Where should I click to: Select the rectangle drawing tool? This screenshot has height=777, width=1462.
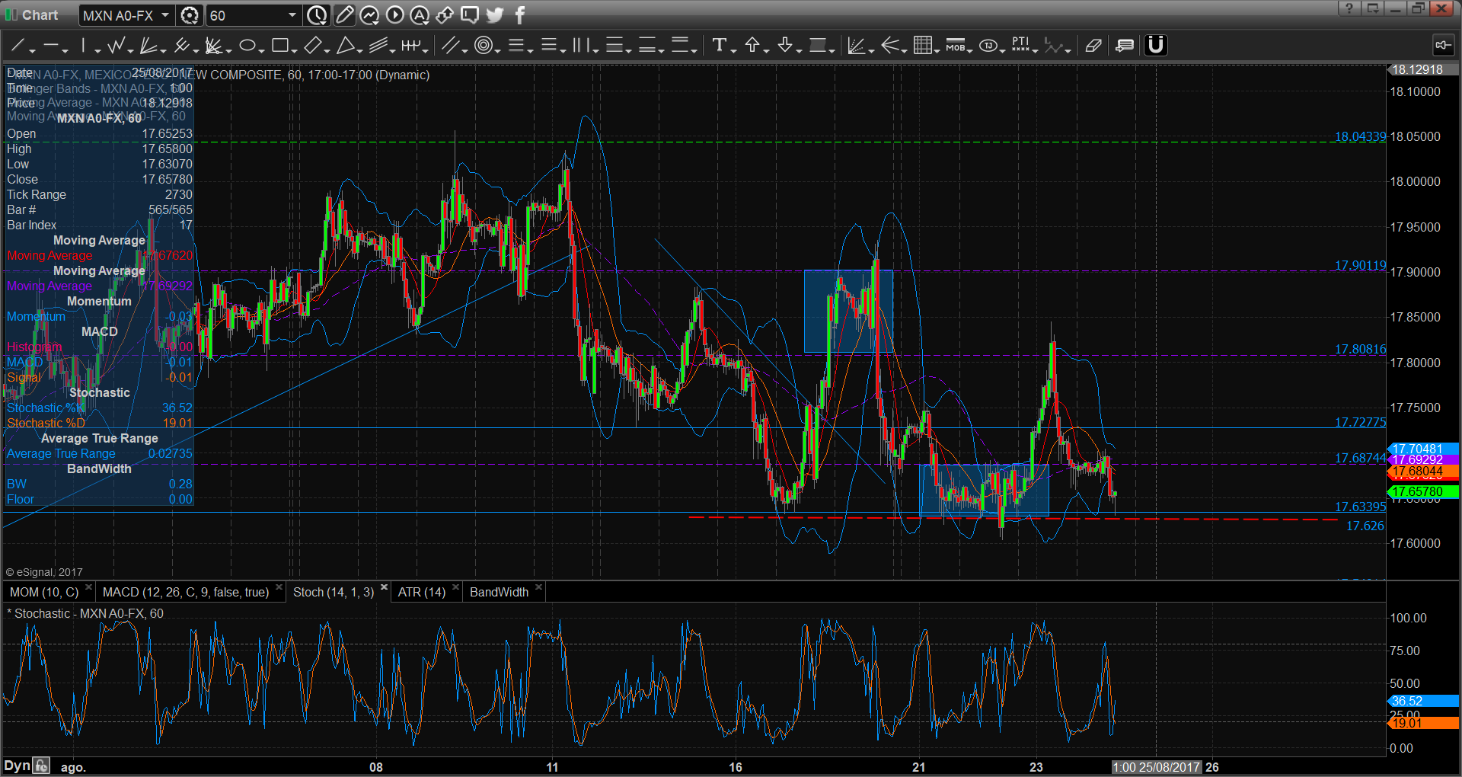279,46
